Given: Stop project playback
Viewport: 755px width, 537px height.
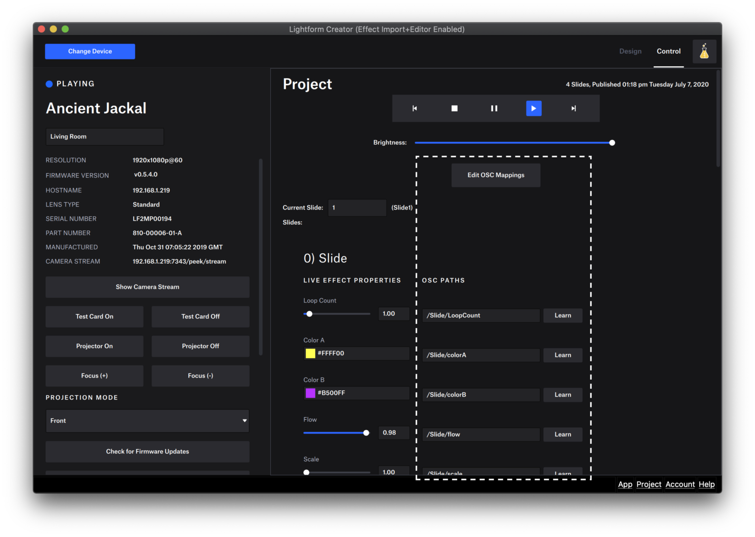Looking at the screenshot, I should tap(455, 108).
